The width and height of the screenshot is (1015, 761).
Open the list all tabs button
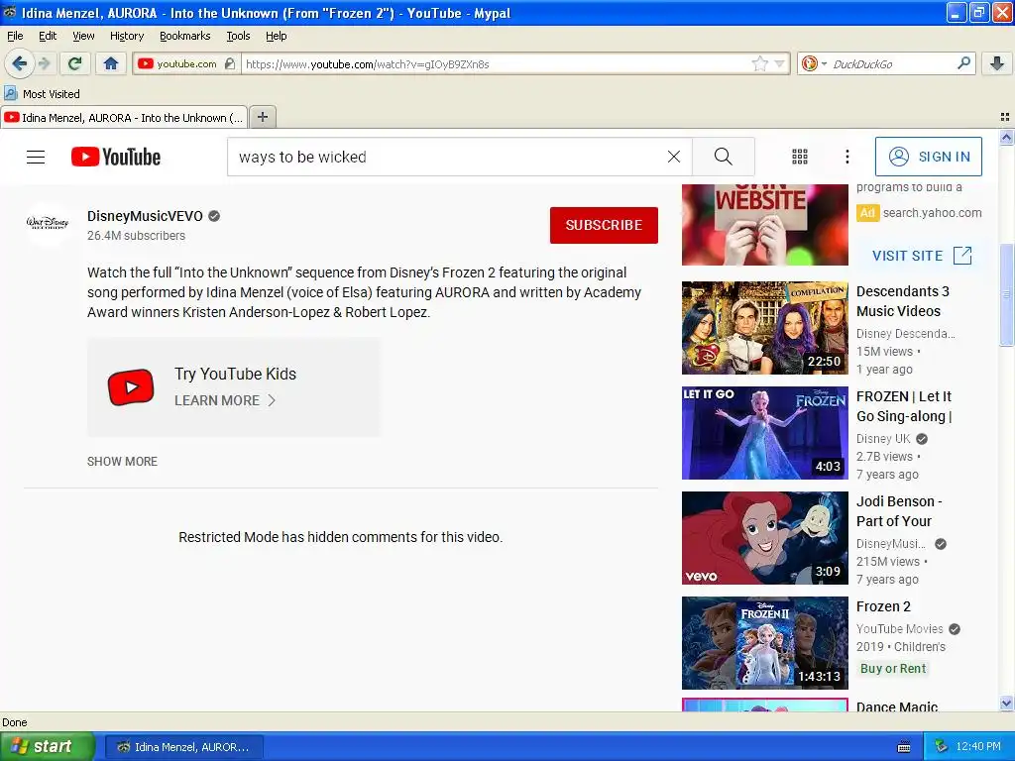[1005, 117]
